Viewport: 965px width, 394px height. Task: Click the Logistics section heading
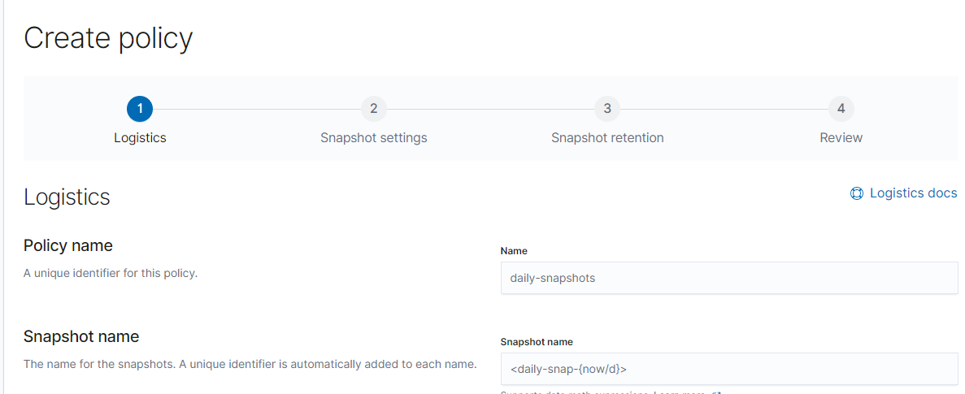67,197
